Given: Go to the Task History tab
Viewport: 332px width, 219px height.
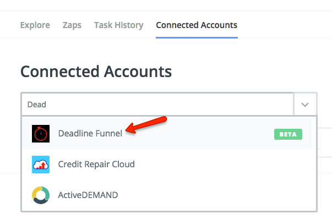Looking at the screenshot, I should click(x=118, y=25).
